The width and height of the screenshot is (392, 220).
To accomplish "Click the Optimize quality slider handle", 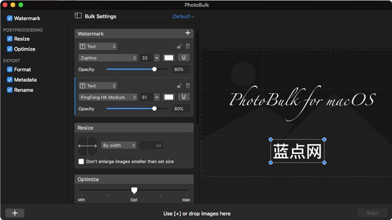I will coord(134,190).
